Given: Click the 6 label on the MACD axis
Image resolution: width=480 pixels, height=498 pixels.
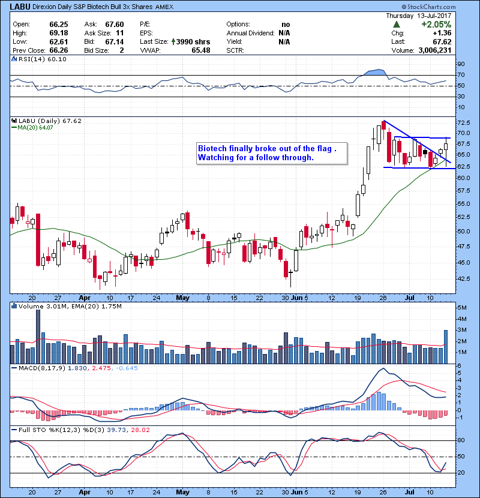Looking at the screenshot, I should pos(460,366).
